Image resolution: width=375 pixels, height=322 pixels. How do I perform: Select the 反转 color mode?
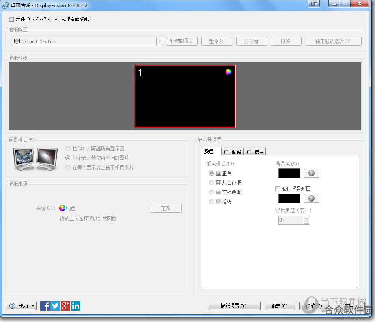tap(211, 202)
